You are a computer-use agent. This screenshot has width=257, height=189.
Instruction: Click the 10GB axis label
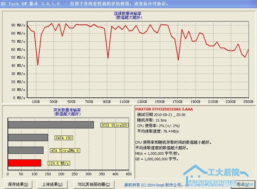coord(36,102)
